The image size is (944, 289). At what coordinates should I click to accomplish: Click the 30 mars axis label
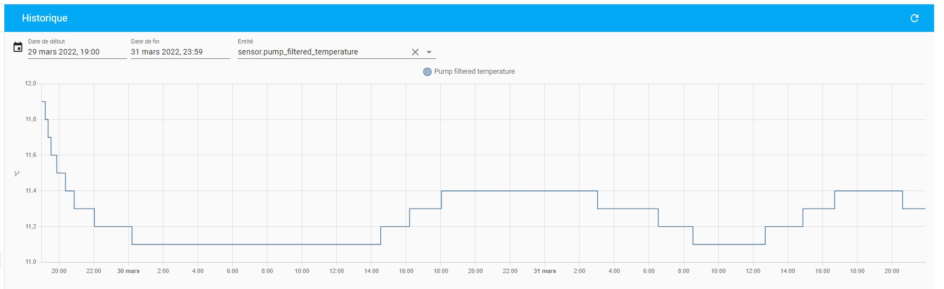coord(128,271)
